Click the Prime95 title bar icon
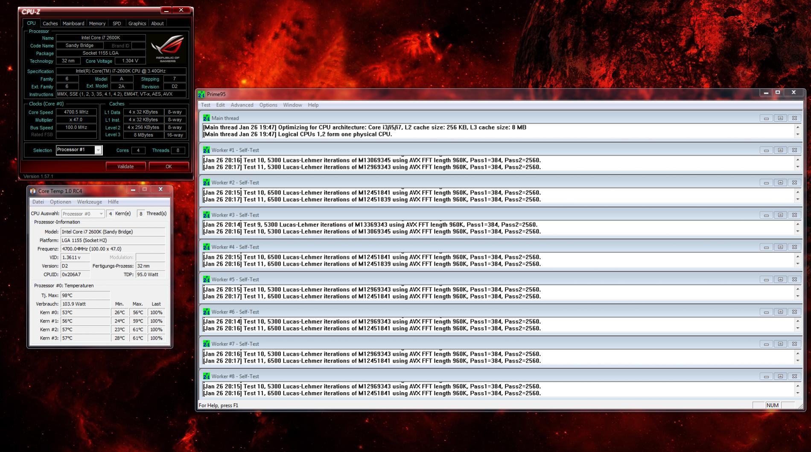This screenshot has height=452, width=811. (201, 94)
